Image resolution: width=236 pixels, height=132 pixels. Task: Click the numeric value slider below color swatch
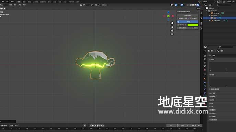pos(187,28)
